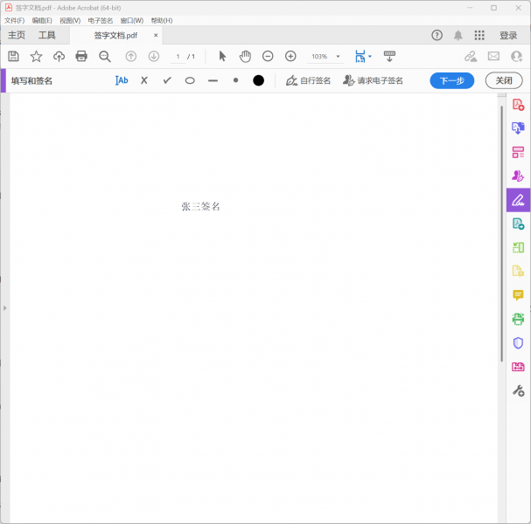
Task: Expand the left navigation pane
Action: tap(4, 308)
